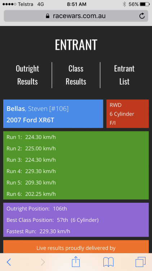
Task: Tap the battery icon in status bar
Action: click(x=145, y=4)
